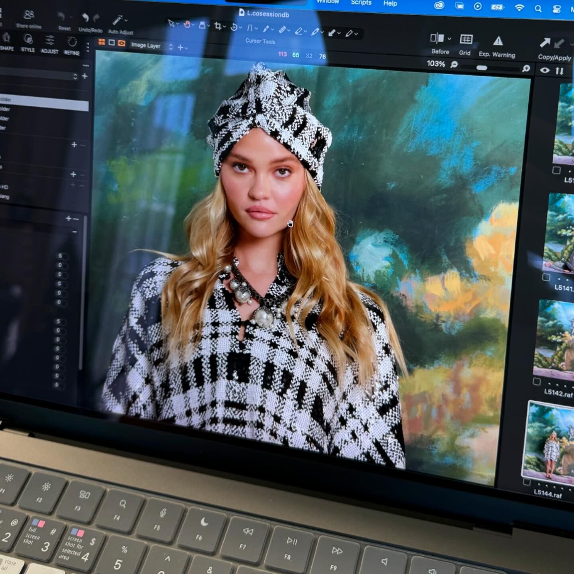Select the Pan hand cursor tool
The image size is (574, 574).
(x=187, y=24)
